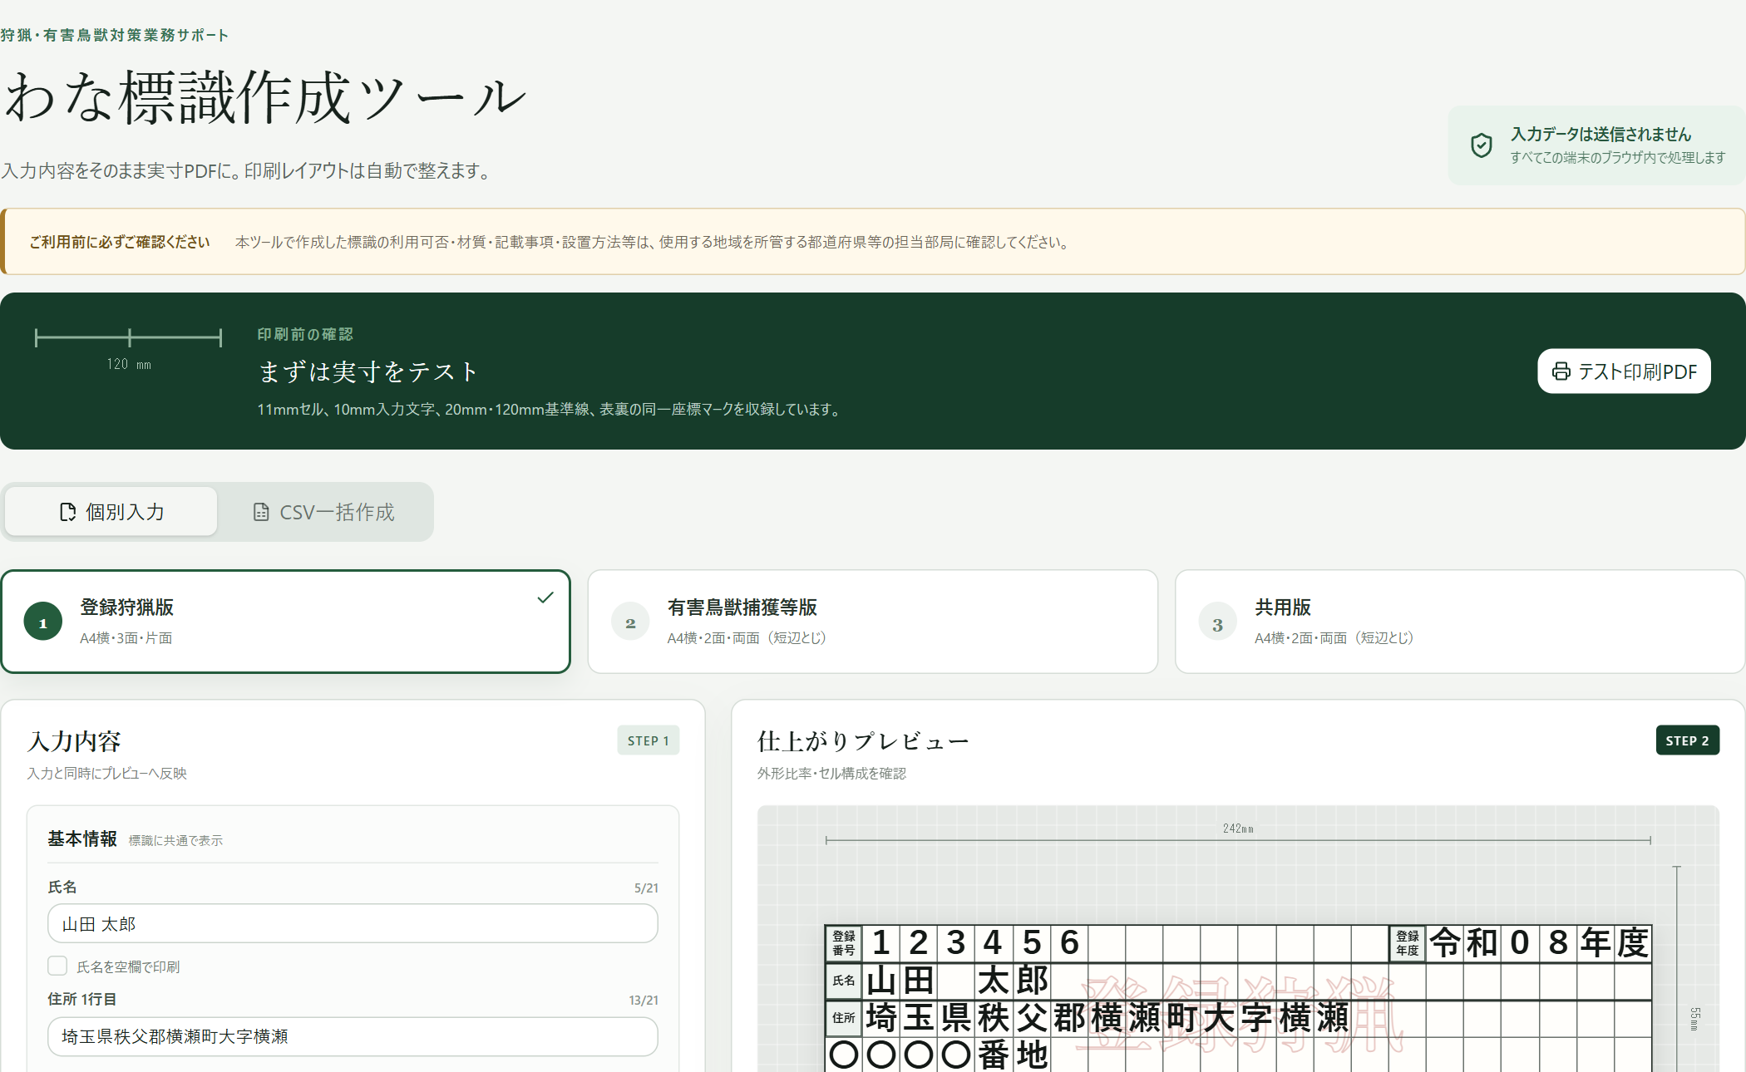The height and width of the screenshot is (1072, 1746).
Task: Switch to the CSV一括作成 tab
Action: click(x=324, y=512)
